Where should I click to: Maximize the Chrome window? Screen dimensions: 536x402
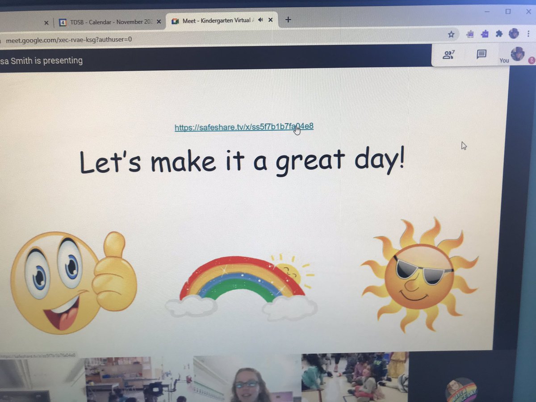508,12
